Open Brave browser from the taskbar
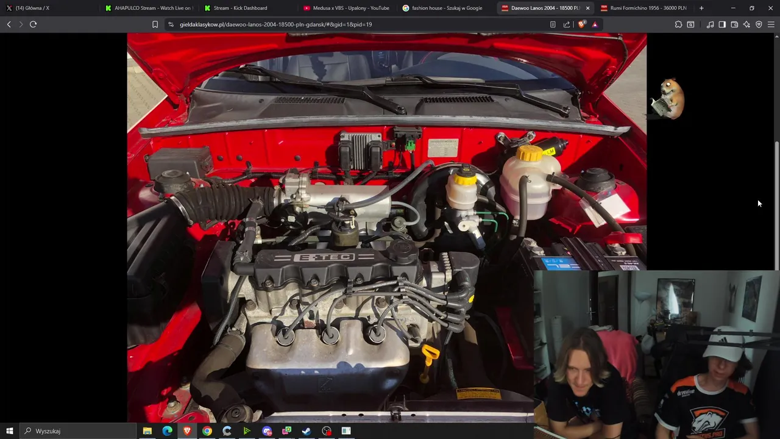 (x=187, y=431)
